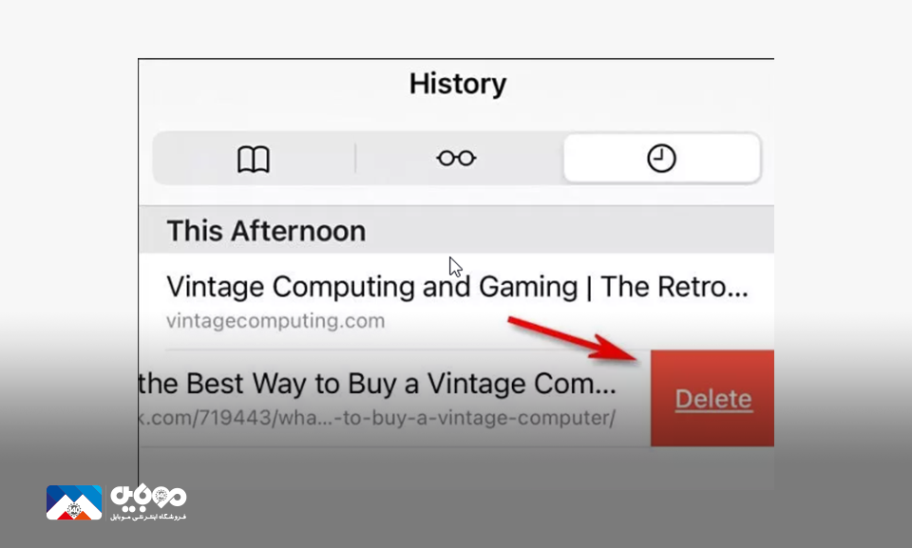Click the mouse pointer arrow near This Afternoon
The width and height of the screenshot is (912, 548).
pyautogui.click(x=455, y=268)
